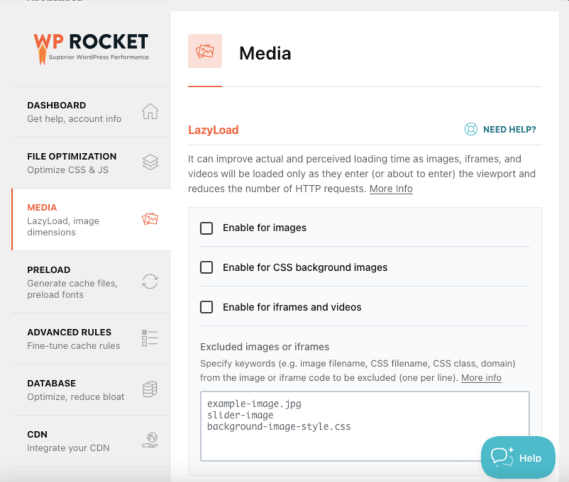
Task: Enable for CSS background images checkbox
Action: coord(207,267)
